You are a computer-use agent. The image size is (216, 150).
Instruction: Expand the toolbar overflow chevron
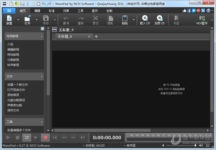[212, 20]
